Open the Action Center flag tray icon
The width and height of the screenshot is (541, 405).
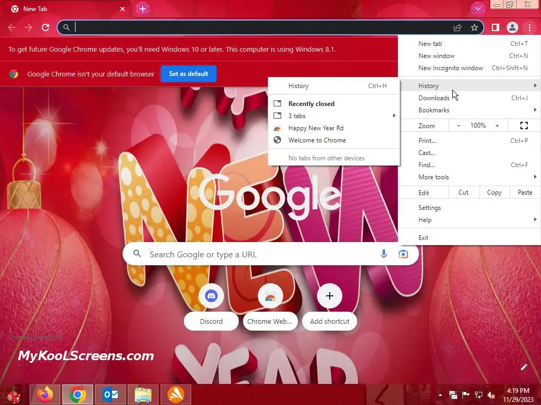click(466, 395)
